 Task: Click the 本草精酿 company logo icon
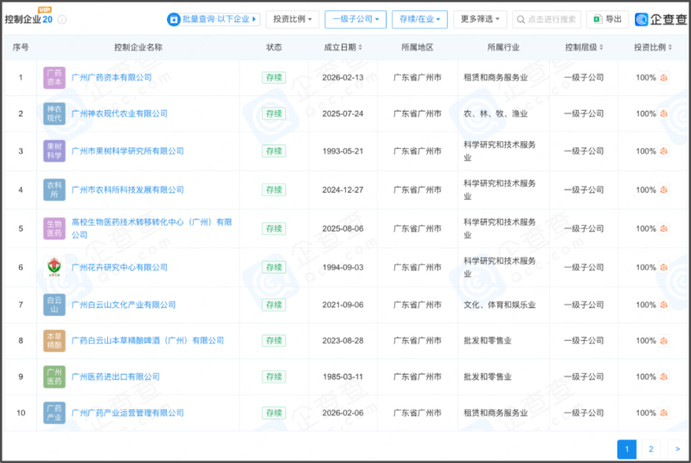(54, 341)
